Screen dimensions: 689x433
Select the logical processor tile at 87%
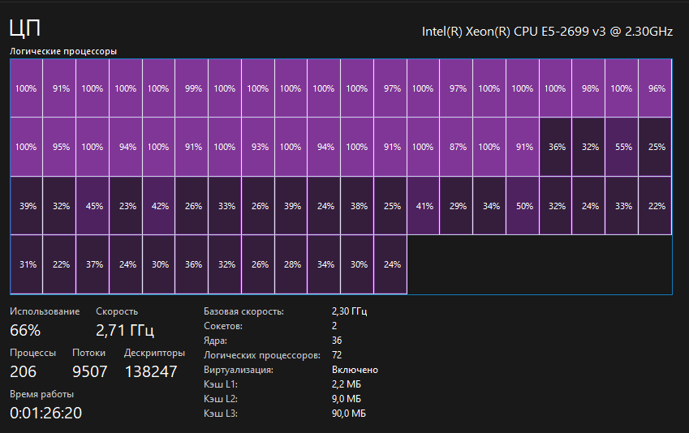point(456,147)
